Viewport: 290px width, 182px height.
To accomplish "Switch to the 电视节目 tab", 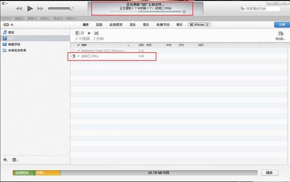I will 163,24.
